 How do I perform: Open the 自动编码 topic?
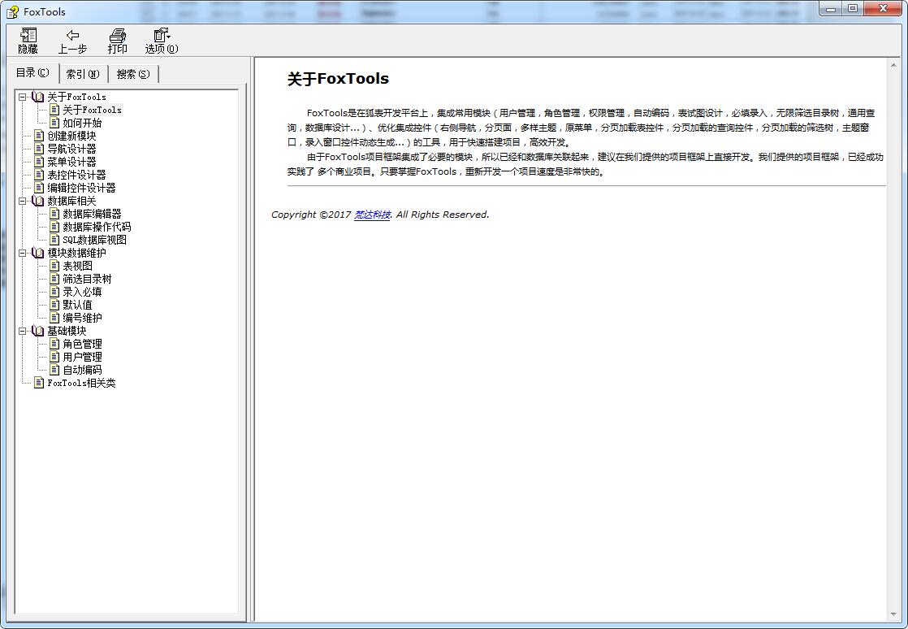tap(82, 370)
